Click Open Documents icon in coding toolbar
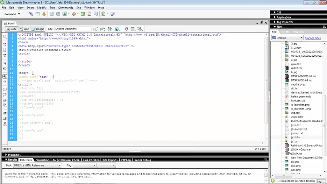This screenshot has width=327, height=184. click(x=5, y=37)
